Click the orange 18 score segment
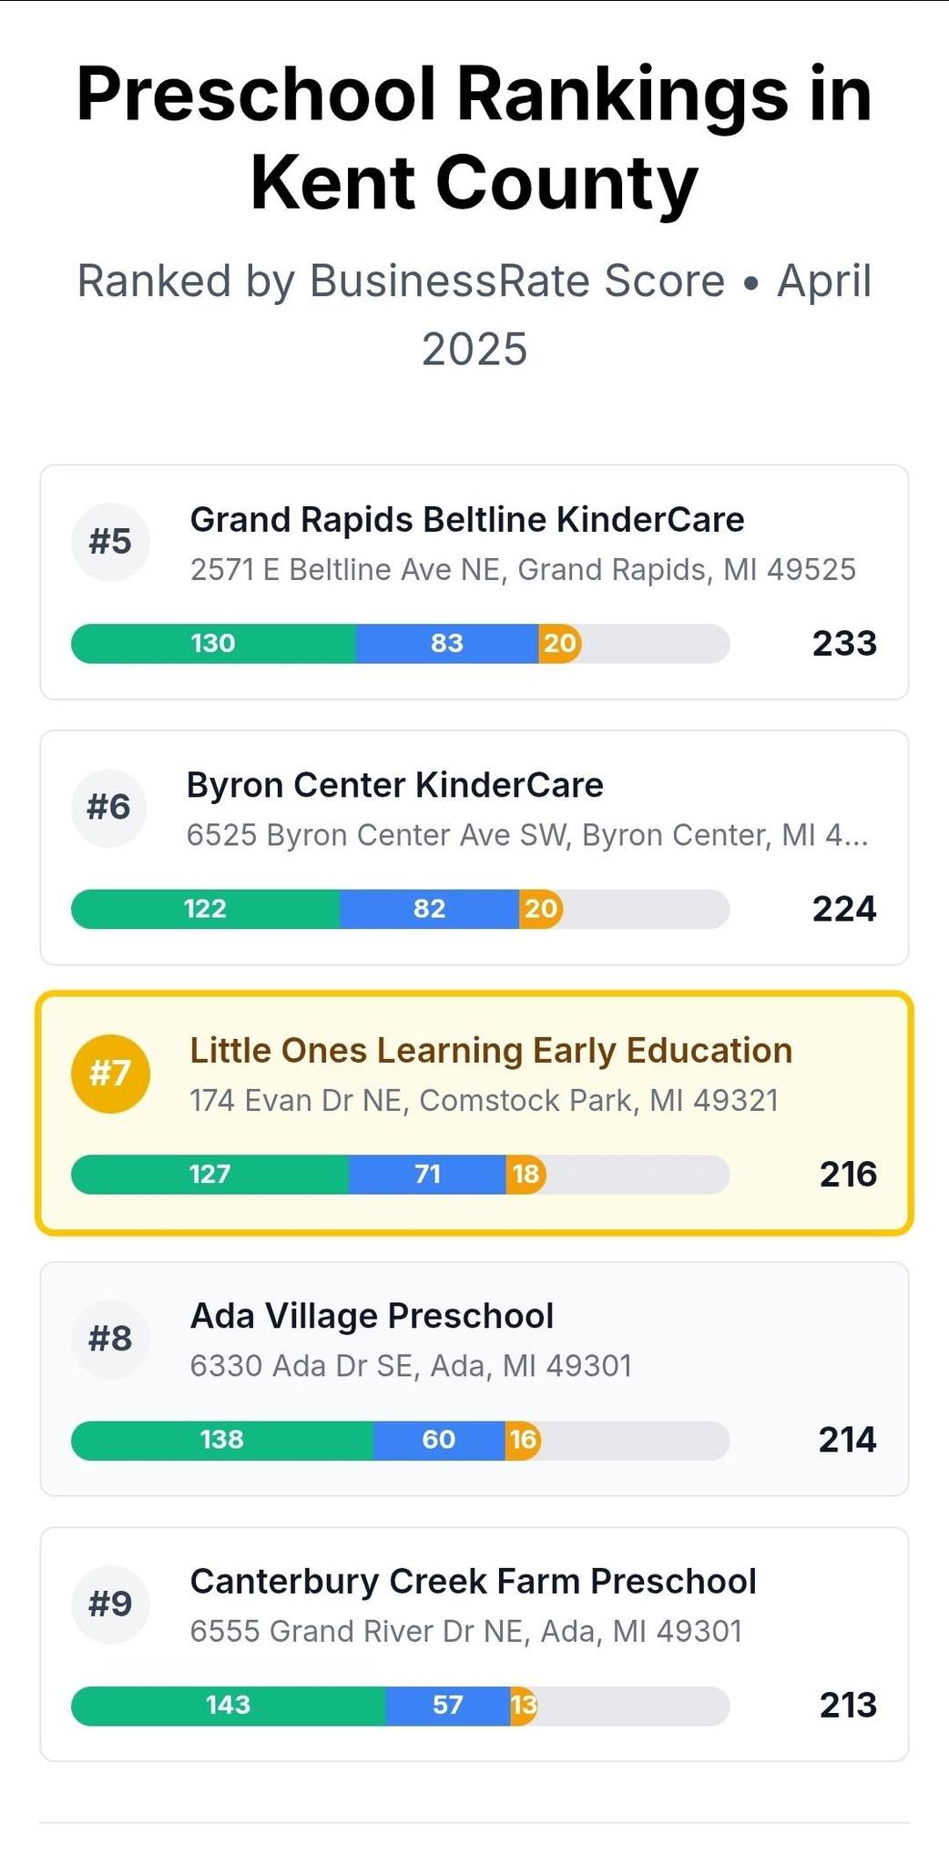This screenshot has height=1865, width=949. tap(526, 1175)
